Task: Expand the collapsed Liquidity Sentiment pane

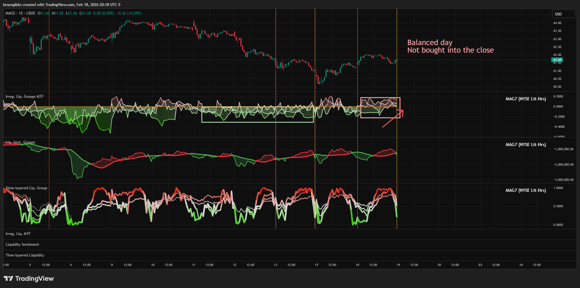Action: click(x=22, y=244)
